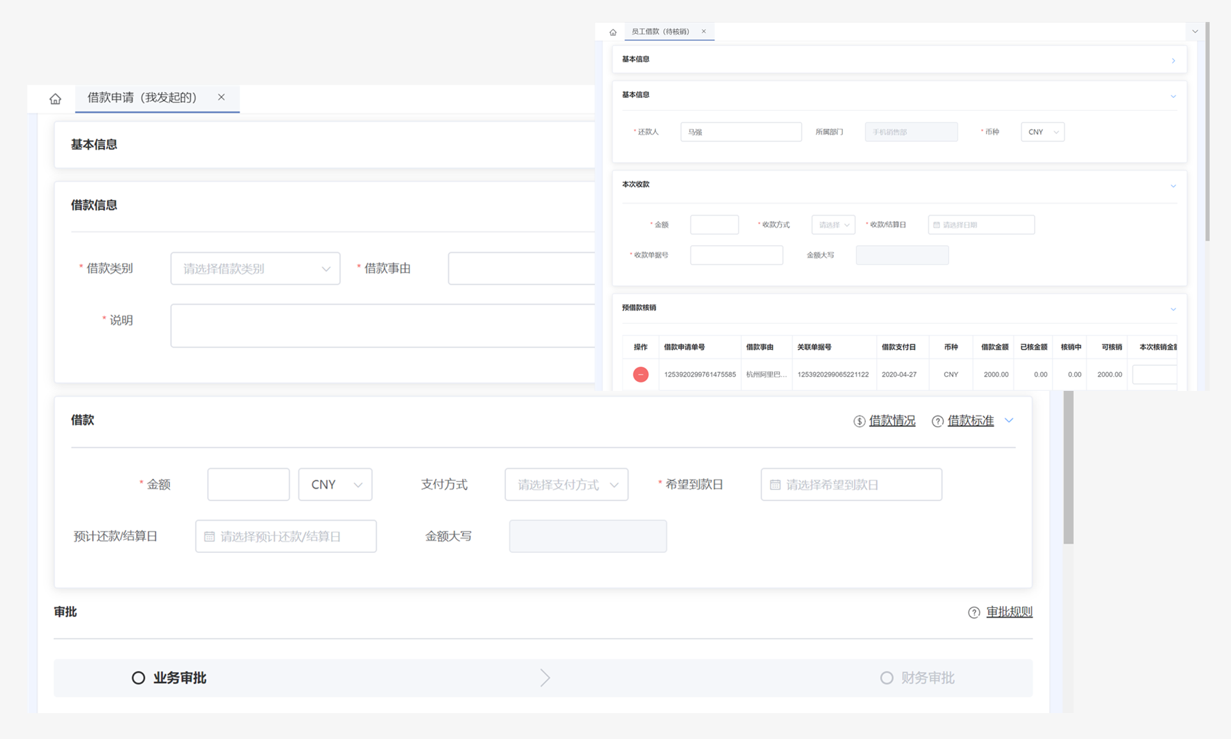The height and width of the screenshot is (739, 1231).
Task: Close the 员工借款（待核销） tab
Action: click(x=704, y=31)
